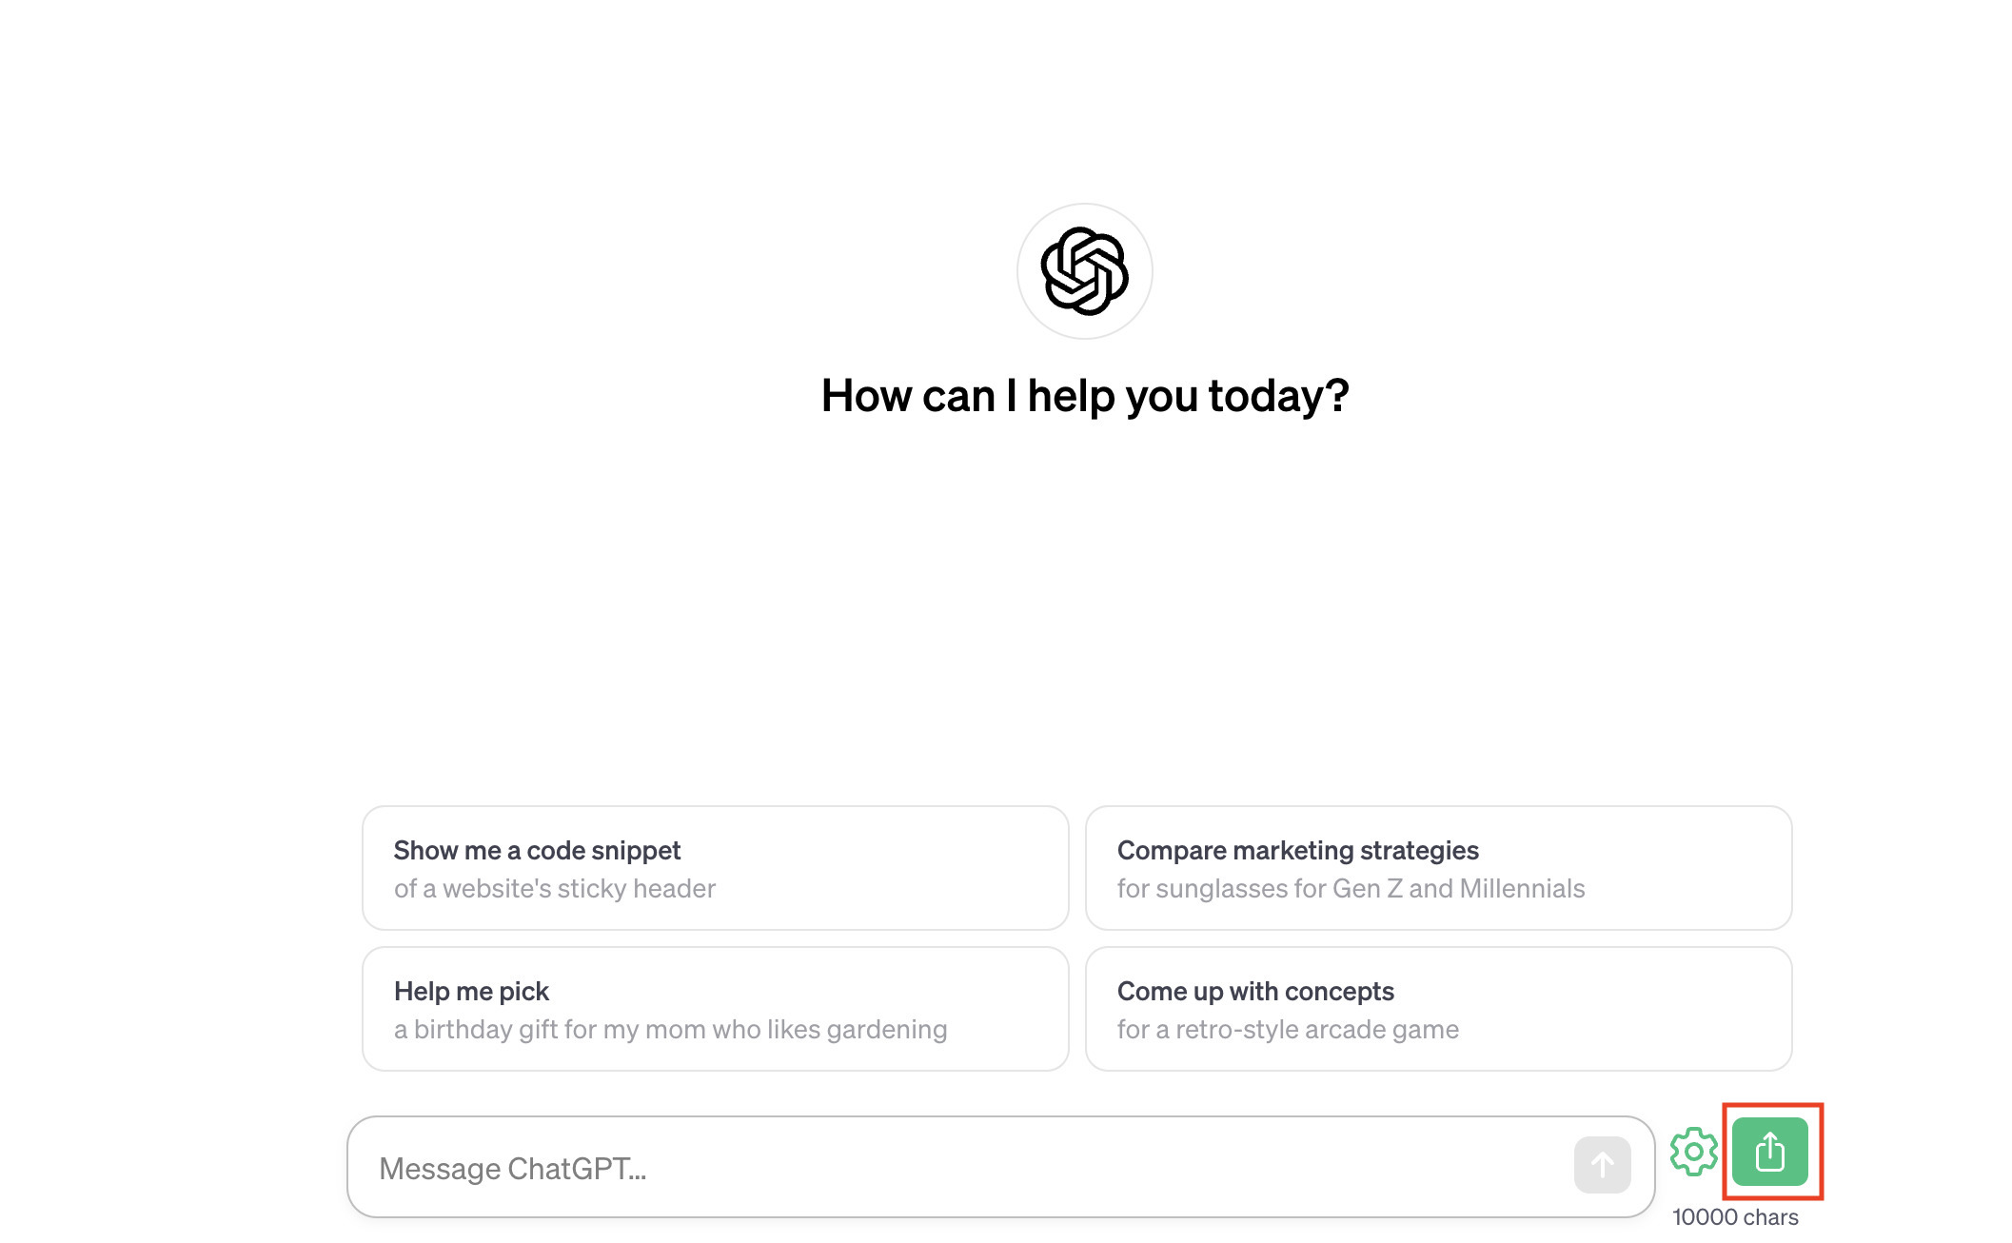The image size is (2012, 1243).
Task: Click the birthday gift for mom subtitle
Action: tap(670, 1030)
